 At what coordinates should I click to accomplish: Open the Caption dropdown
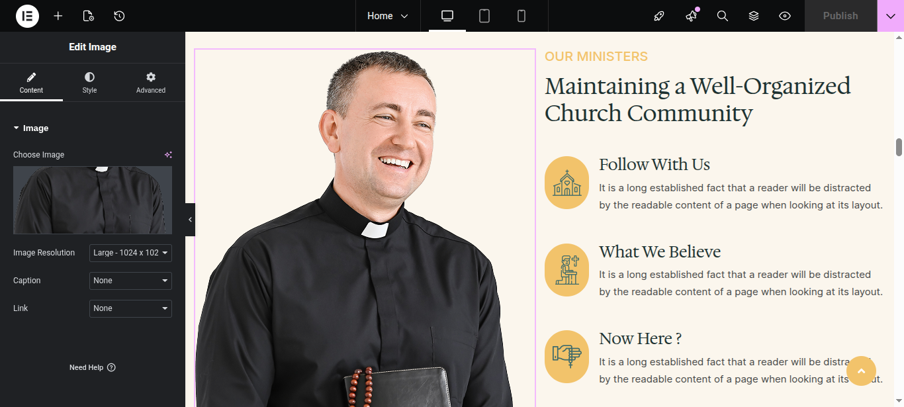[x=130, y=281]
